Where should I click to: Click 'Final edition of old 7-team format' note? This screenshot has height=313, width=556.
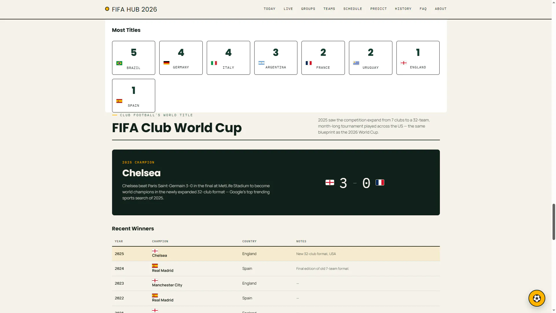pos(322,269)
